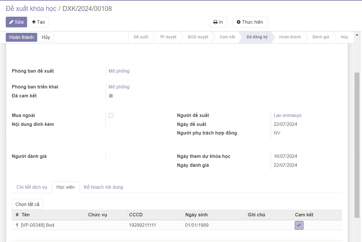This screenshot has width=362, height=242.
Task: Toggle Cam kết checkmark for Bod row
Action: (x=299, y=225)
